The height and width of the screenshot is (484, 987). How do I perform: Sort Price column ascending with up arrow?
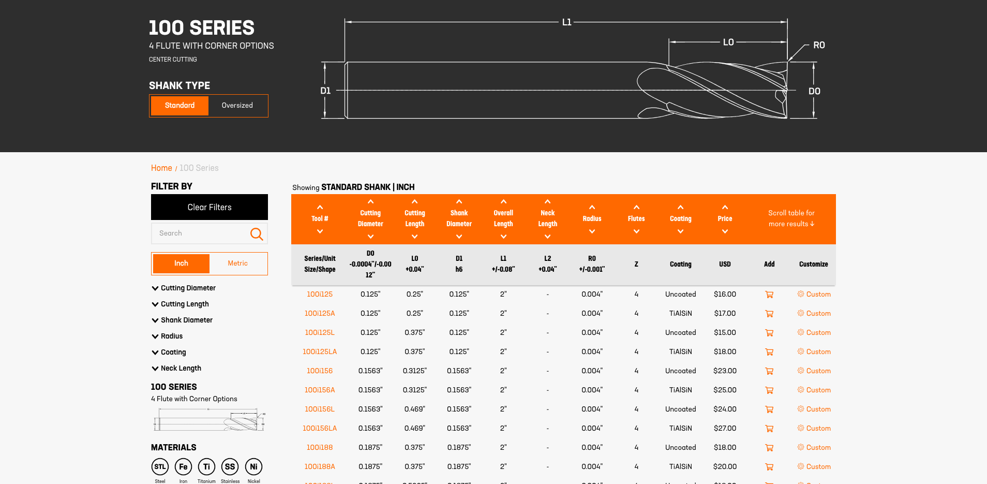[725, 207]
